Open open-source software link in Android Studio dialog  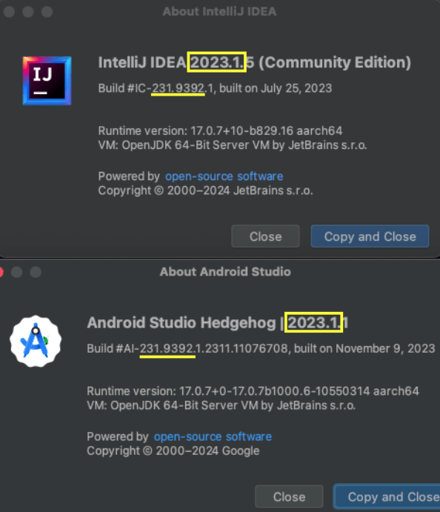[x=213, y=436]
